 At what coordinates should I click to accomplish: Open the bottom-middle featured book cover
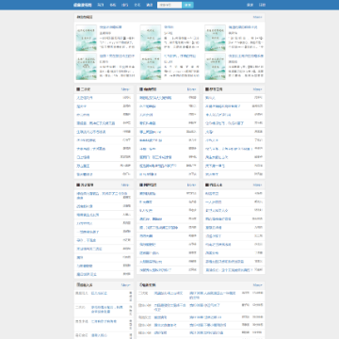point(151,67)
